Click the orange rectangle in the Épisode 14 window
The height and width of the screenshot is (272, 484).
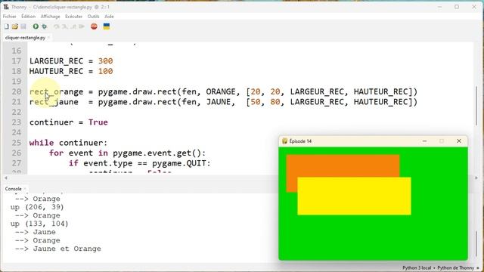(343, 165)
